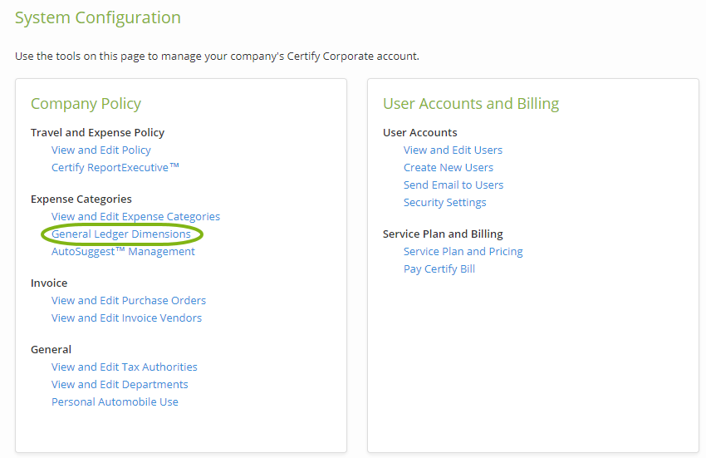This screenshot has width=706, height=458.
Task: Open View and Edit Expense Categories
Action: coord(135,217)
